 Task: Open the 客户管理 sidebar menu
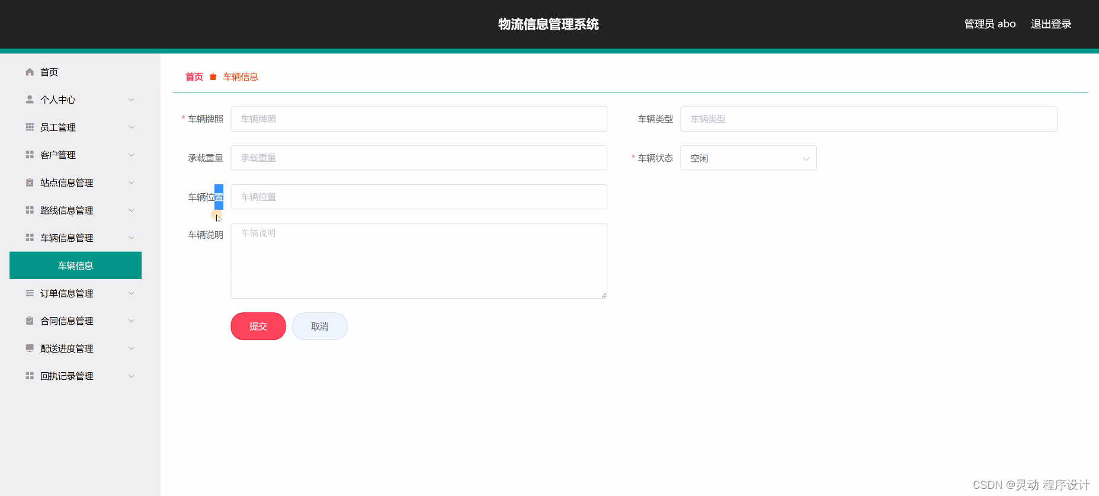[75, 155]
